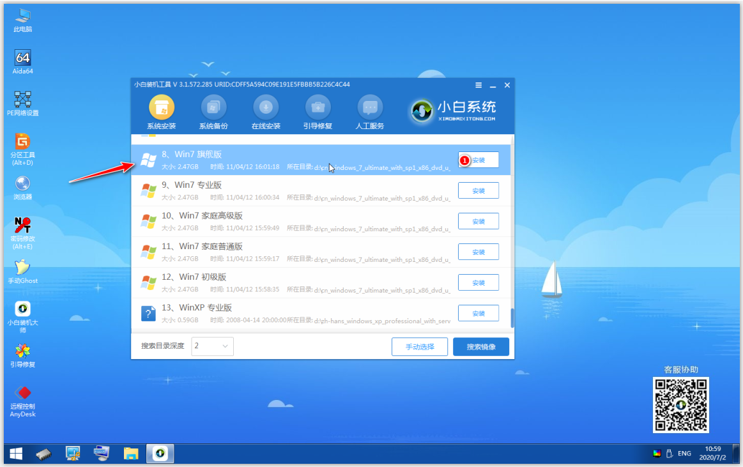
Task: Click the image list scrollbar thumb
Action: (512, 318)
